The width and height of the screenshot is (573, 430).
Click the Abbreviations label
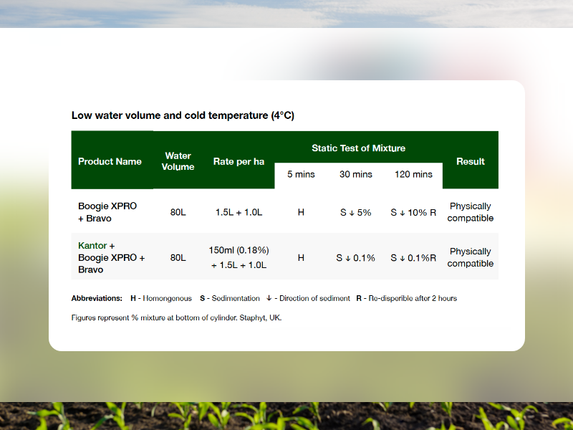pos(97,298)
